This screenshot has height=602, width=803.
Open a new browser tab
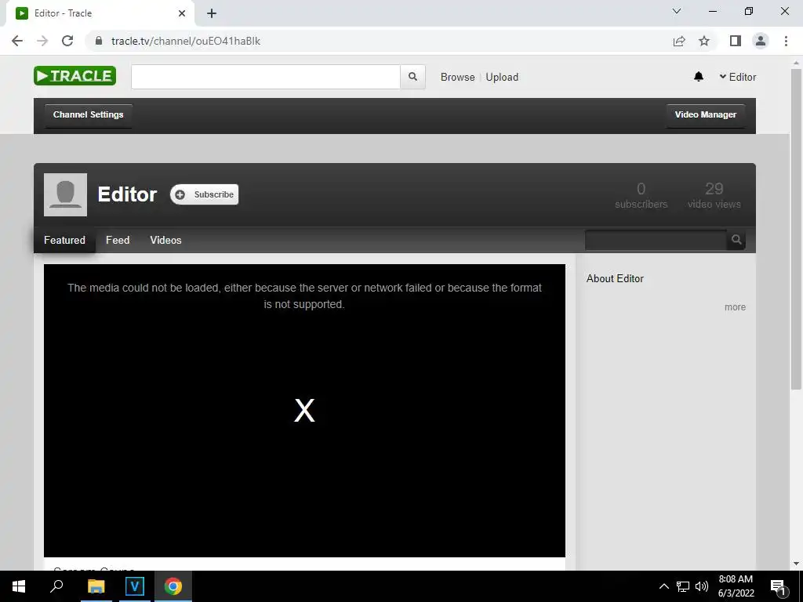point(212,13)
